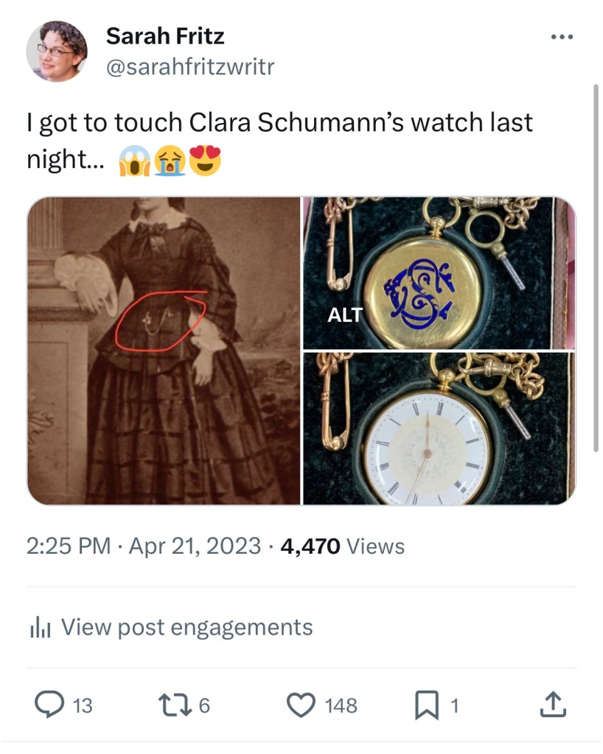Open the sepia portrait photo

point(164,350)
